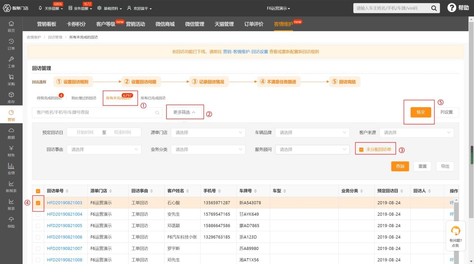Sort by 手机号 column arrows
This screenshot has width=474, height=264.
(219, 191)
